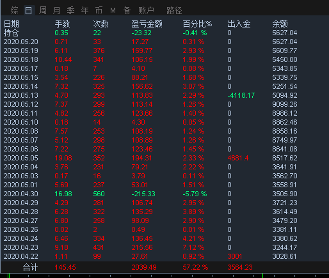Image resolution: width=329 pixels, height=278 pixels.
Task: Click the 出入金 column header
Action: coord(239,24)
